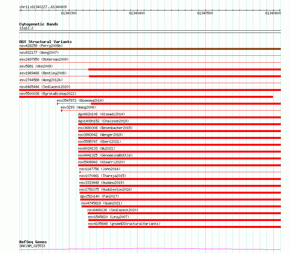Open variant esv2744588 (Wong2012b)
Screen dimensions: 290x253
pos(41,80)
